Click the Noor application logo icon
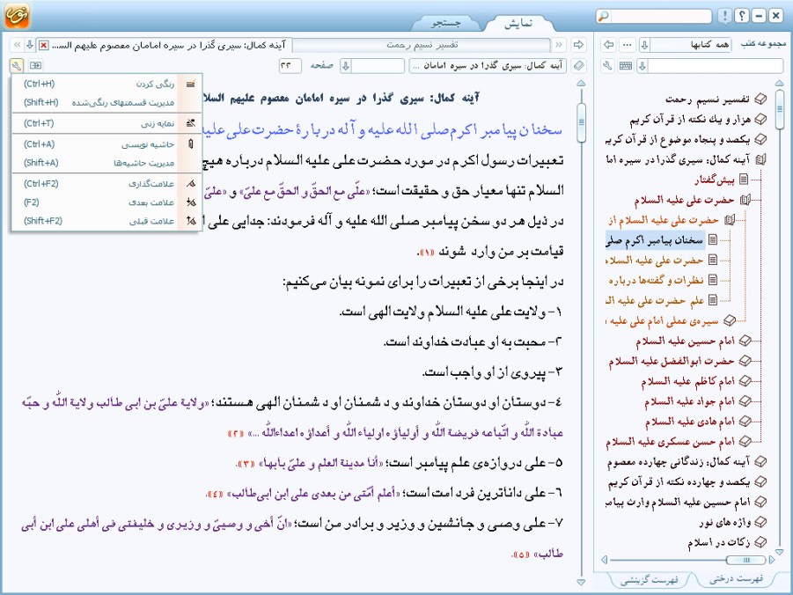 (17, 15)
